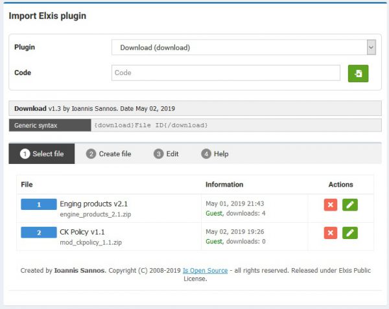Click Guest, downloads: 4 text
This screenshot has height=309, width=389.
tap(235, 213)
